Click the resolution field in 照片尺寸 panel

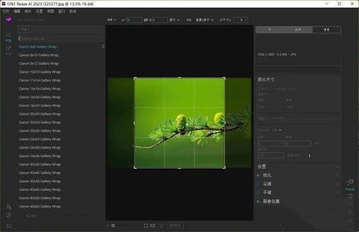click(270, 156)
